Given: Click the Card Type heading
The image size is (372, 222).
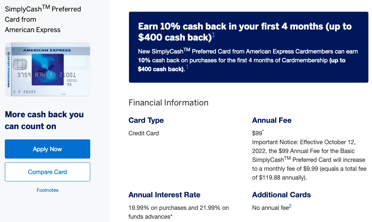Looking at the screenshot, I should [146, 120].
